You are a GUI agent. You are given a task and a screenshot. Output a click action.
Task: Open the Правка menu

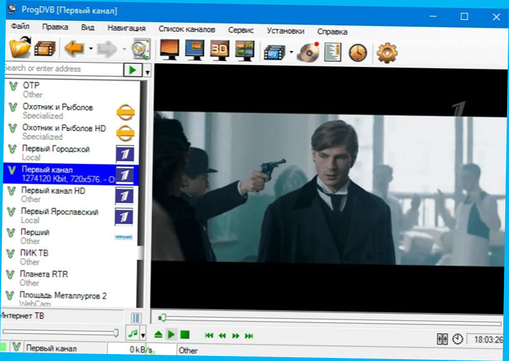(55, 26)
